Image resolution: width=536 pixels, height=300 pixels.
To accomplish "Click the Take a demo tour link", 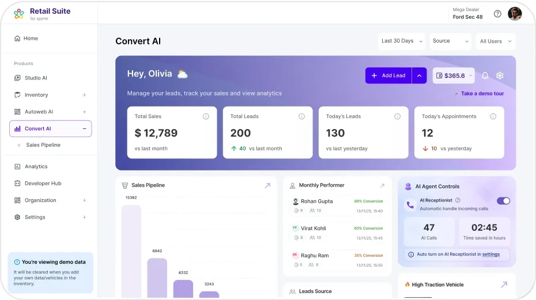I will pyautogui.click(x=482, y=93).
